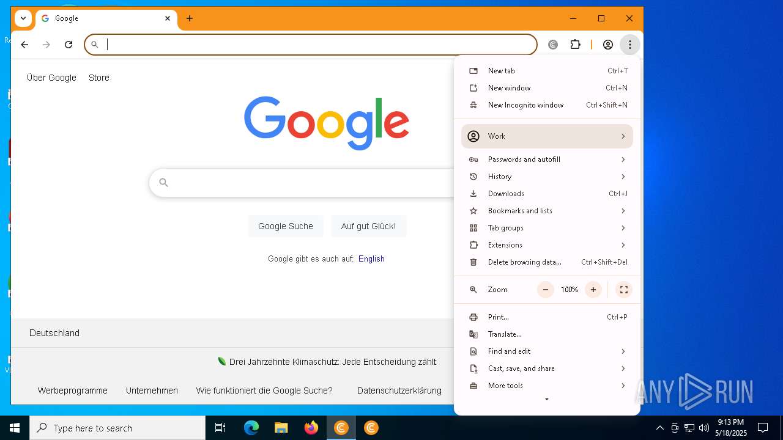Viewport: 783px width, 440px height.
Task: Launch Firefox from the taskbar
Action: [311, 428]
